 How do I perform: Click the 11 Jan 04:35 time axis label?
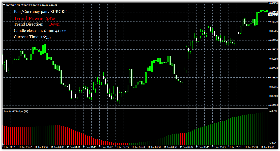(122, 147)
